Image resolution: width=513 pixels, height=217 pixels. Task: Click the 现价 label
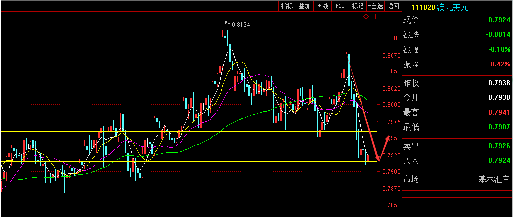click(x=411, y=20)
